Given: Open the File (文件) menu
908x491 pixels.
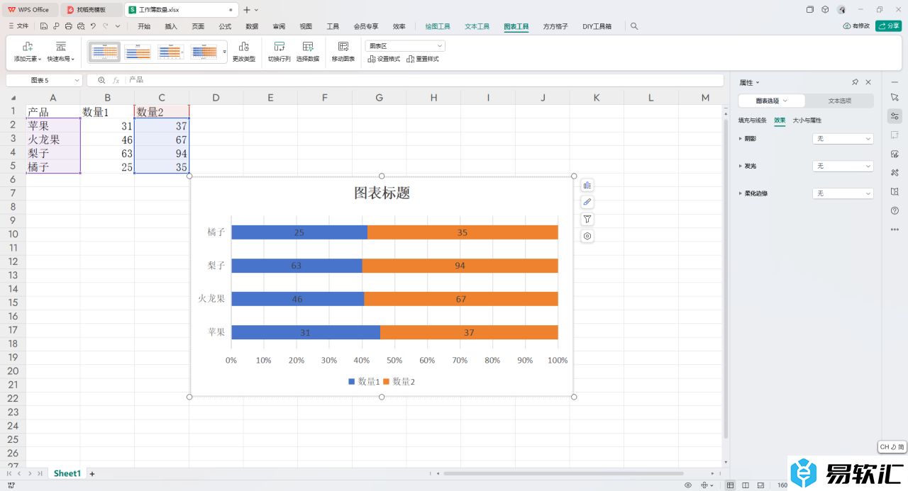Looking at the screenshot, I should tap(18, 26).
